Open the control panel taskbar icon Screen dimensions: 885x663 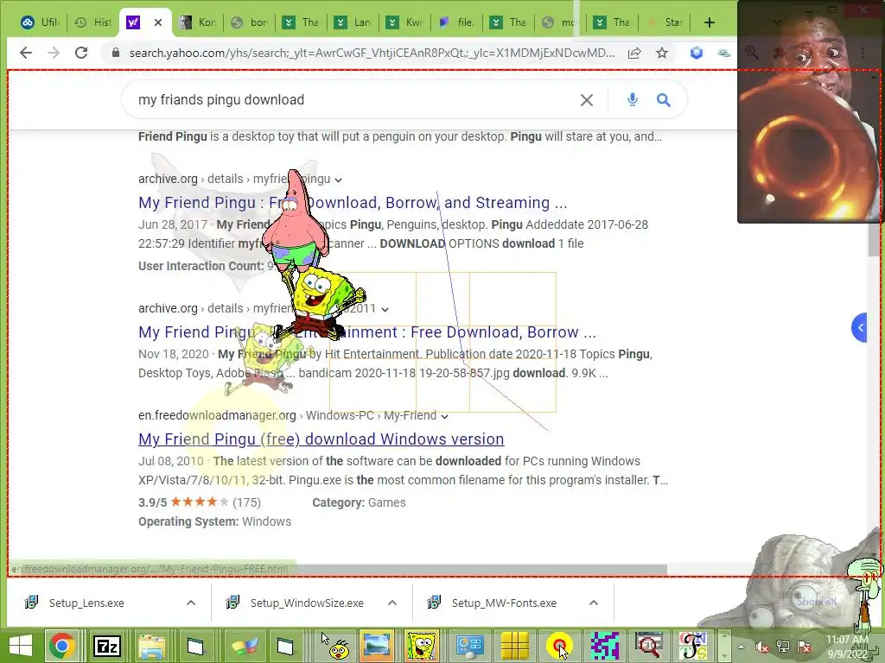click(469, 646)
